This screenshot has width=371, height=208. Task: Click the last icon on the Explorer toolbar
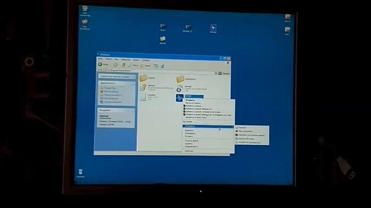pyautogui.click(x=162, y=66)
